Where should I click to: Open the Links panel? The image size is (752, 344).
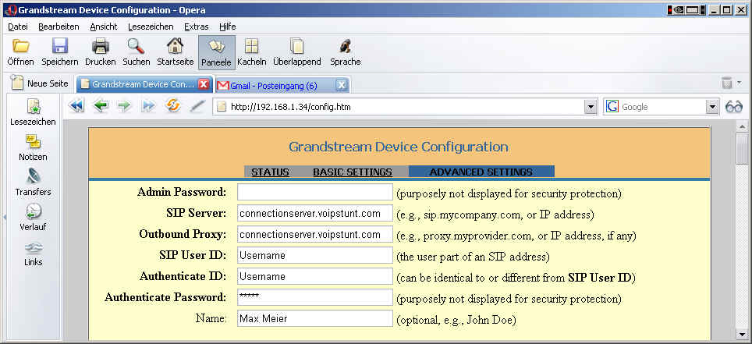pos(33,254)
